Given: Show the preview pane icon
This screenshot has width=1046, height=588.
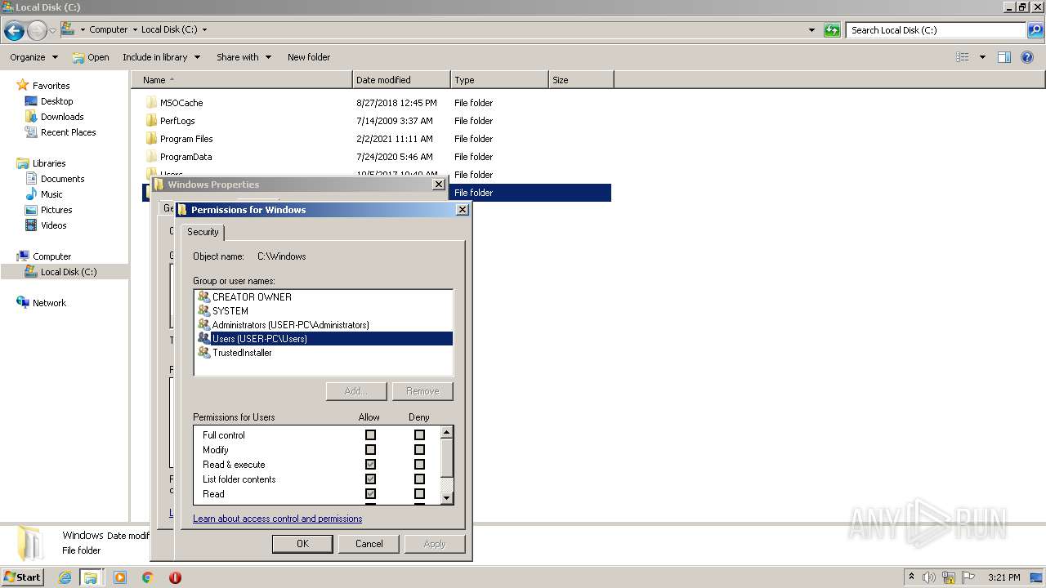Looking at the screenshot, I should pyautogui.click(x=1004, y=57).
